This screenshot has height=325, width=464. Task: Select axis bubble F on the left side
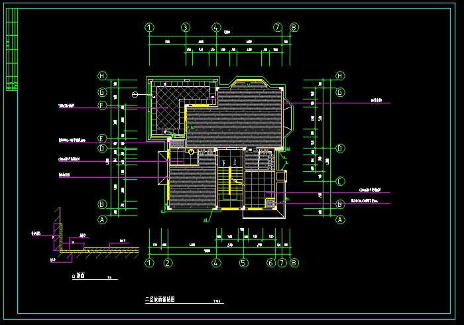coord(103,105)
